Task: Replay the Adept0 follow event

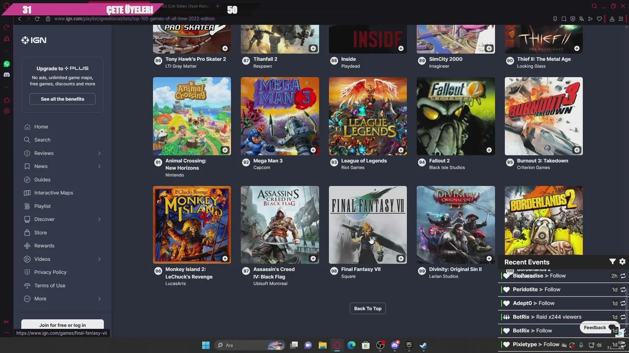Action: point(623,303)
